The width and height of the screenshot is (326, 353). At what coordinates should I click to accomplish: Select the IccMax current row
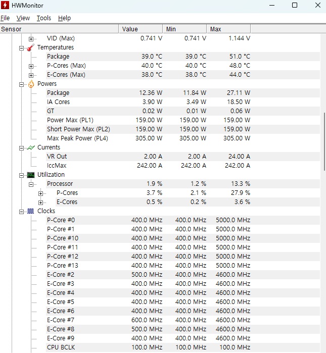(183, 166)
